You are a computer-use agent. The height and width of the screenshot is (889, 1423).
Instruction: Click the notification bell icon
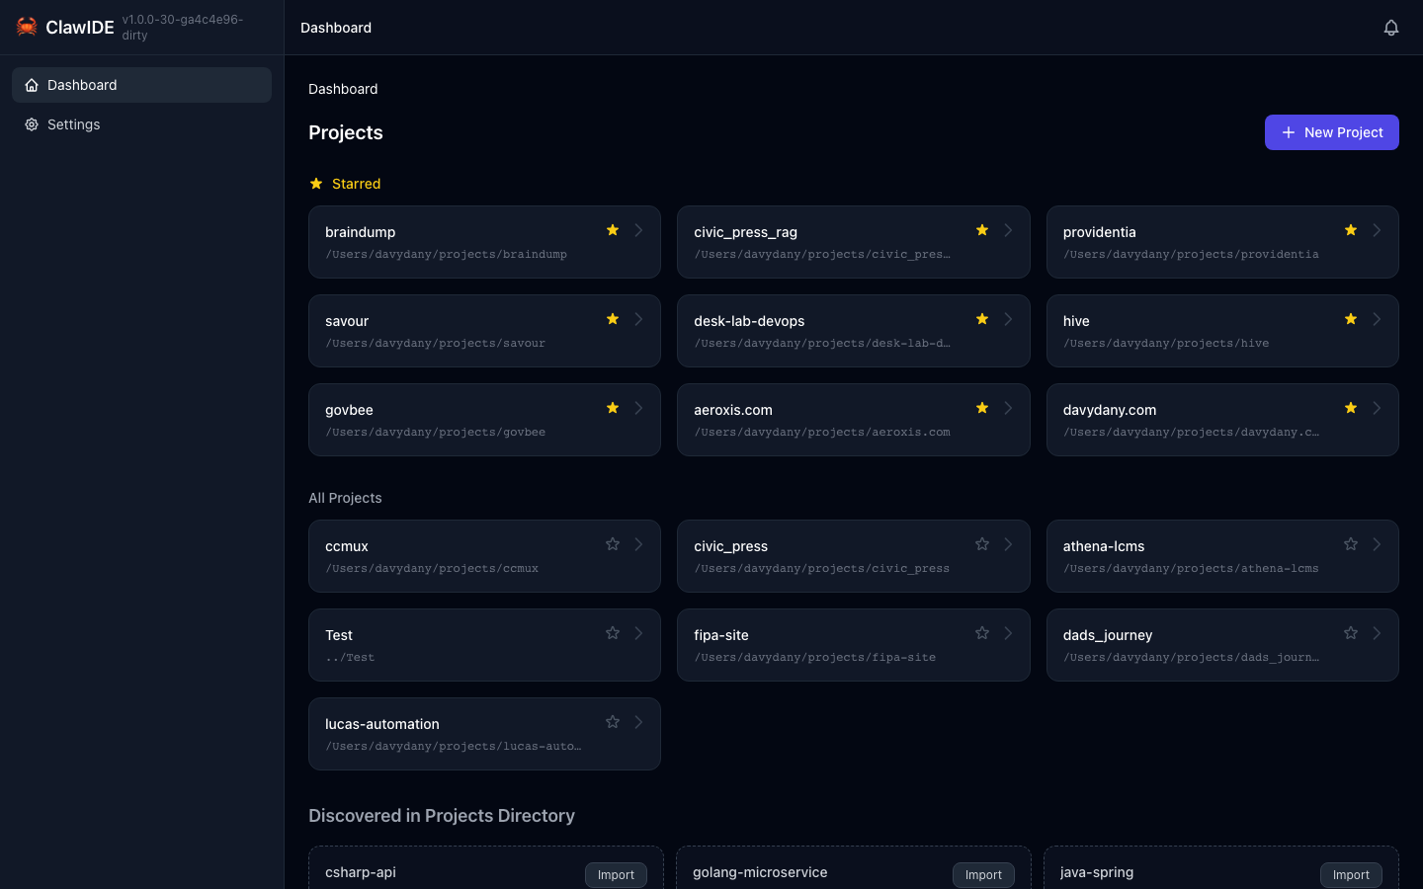pyautogui.click(x=1391, y=28)
